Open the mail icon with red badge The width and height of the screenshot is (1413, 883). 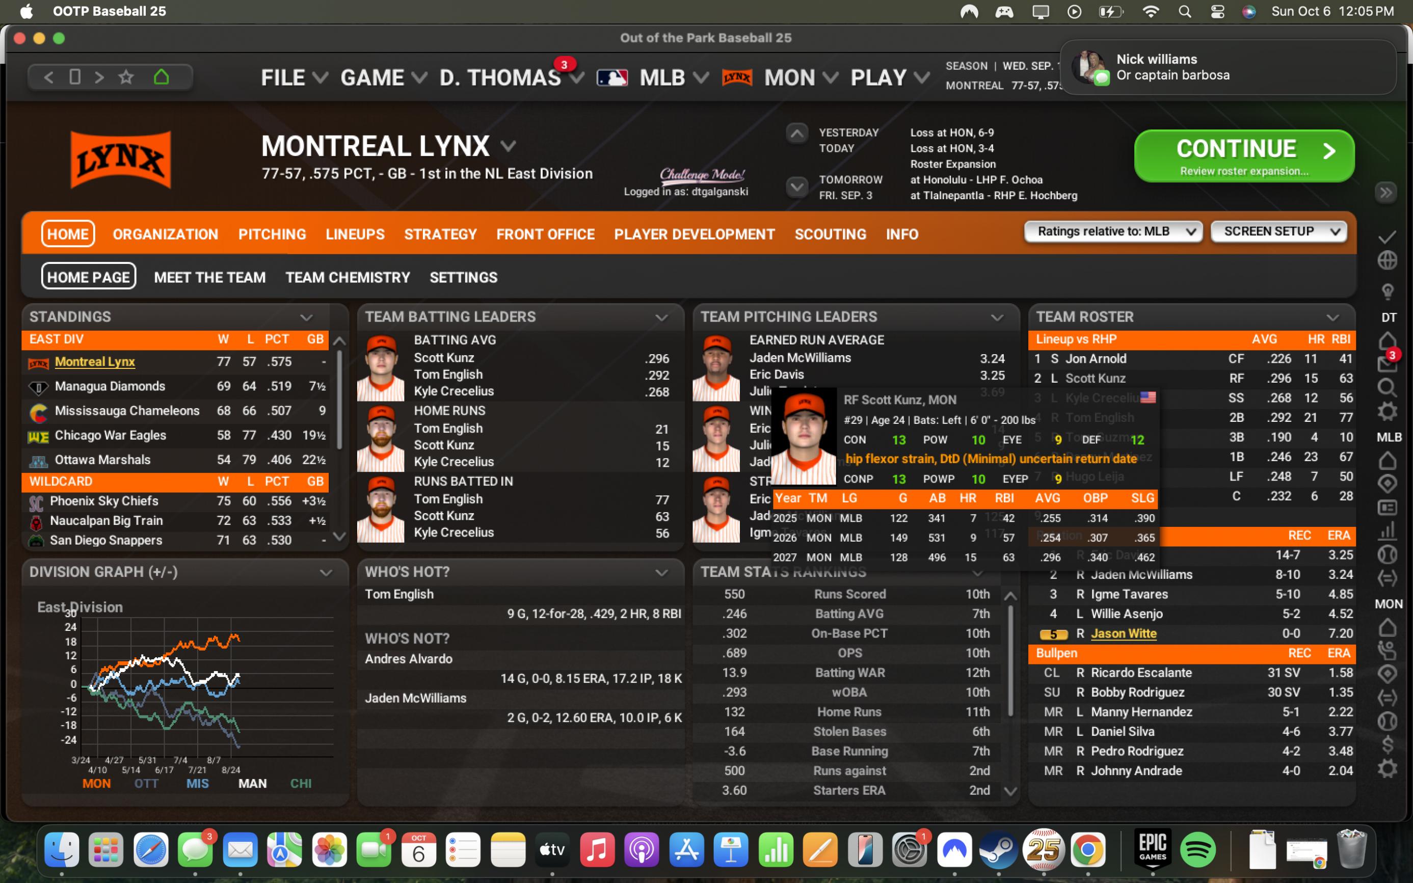click(x=1388, y=364)
